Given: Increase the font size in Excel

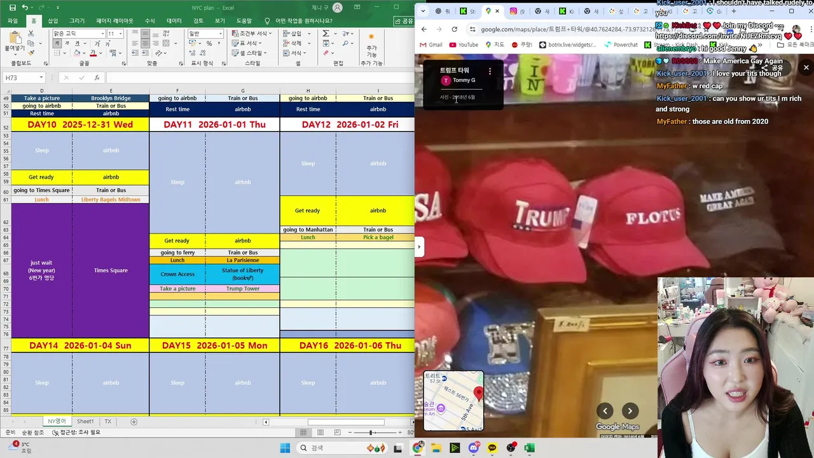Looking at the screenshot, I should tap(97, 43).
